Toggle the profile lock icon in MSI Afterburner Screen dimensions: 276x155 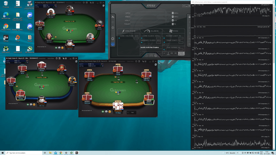[189, 17]
